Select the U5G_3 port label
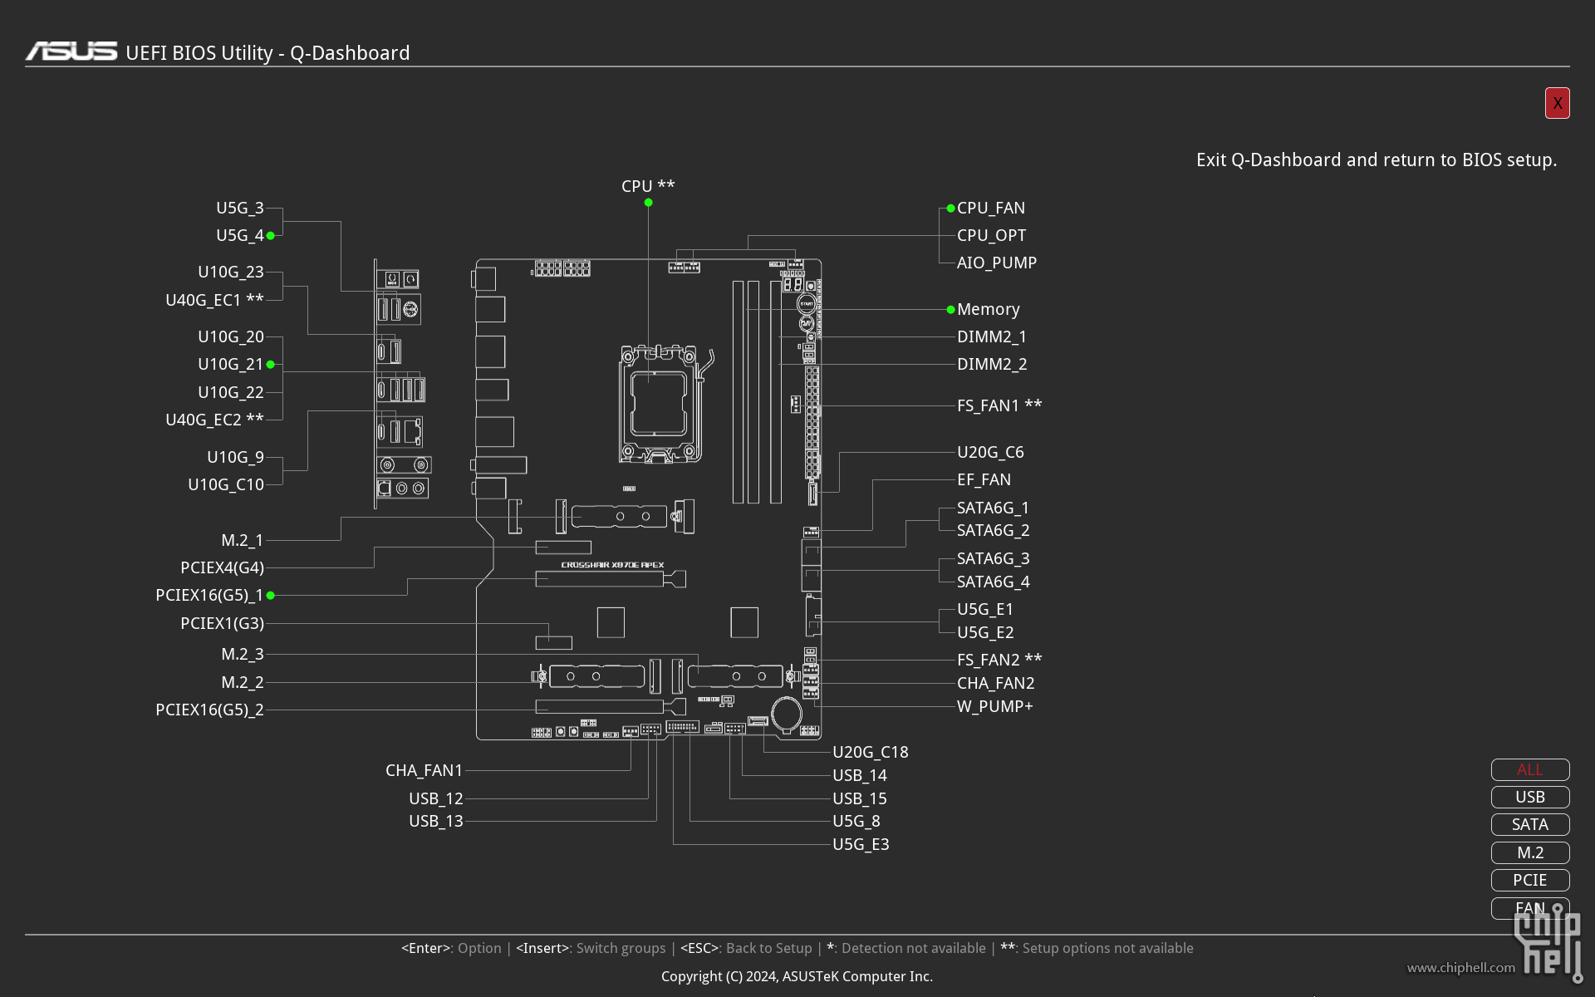The image size is (1595, 997). point(239,208)
